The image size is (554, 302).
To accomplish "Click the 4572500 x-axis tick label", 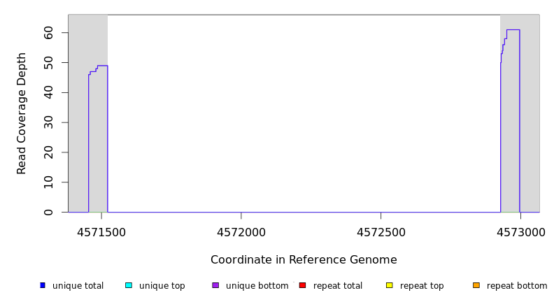I will click(x=381, y=232).
